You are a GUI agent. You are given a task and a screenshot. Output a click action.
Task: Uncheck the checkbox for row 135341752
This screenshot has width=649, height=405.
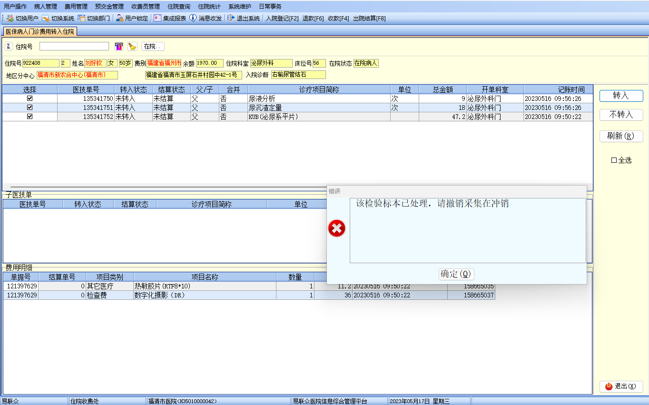pos(30,117)
